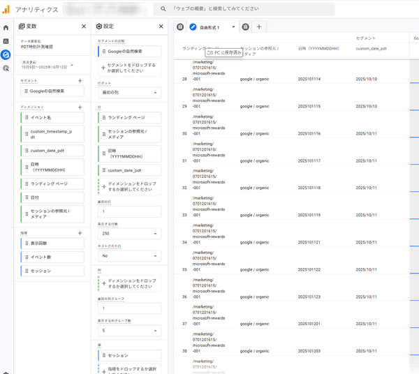Add a new segment with plus icon
419x374 pixels.
pos(80,81)
